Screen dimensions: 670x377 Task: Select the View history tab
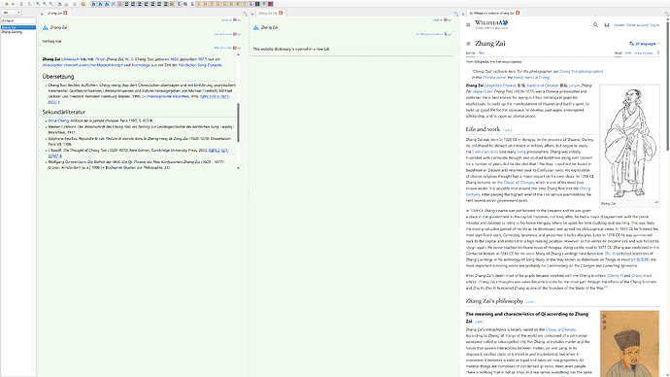coord(644,53)
